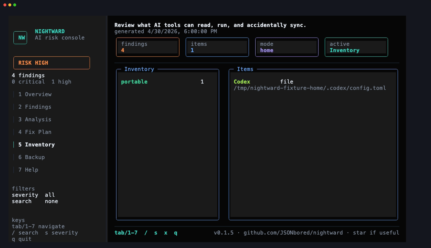Image resolution: width=431 pixels, height=248 pixels.
Task: Click the NIGHTWARD title text
Action: pyautogui.click(x=50, y=31)
